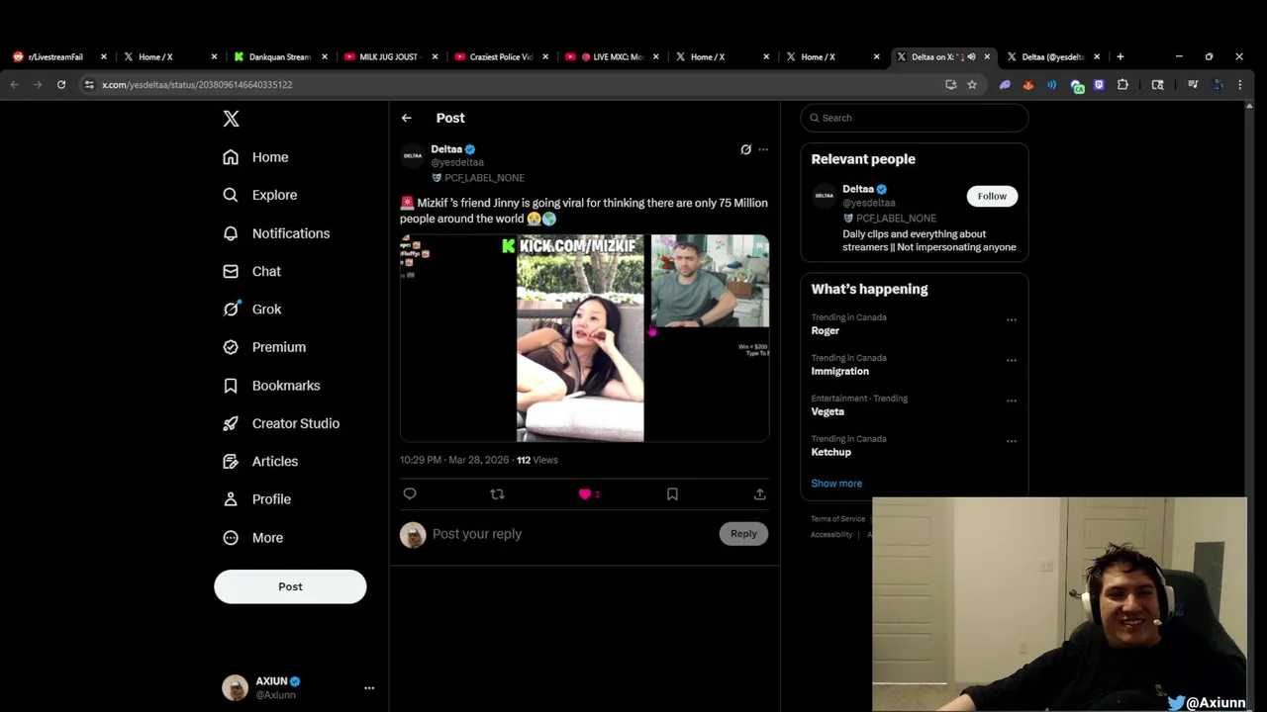Play the Mizkif and Jinny video clip

[584, 337]
